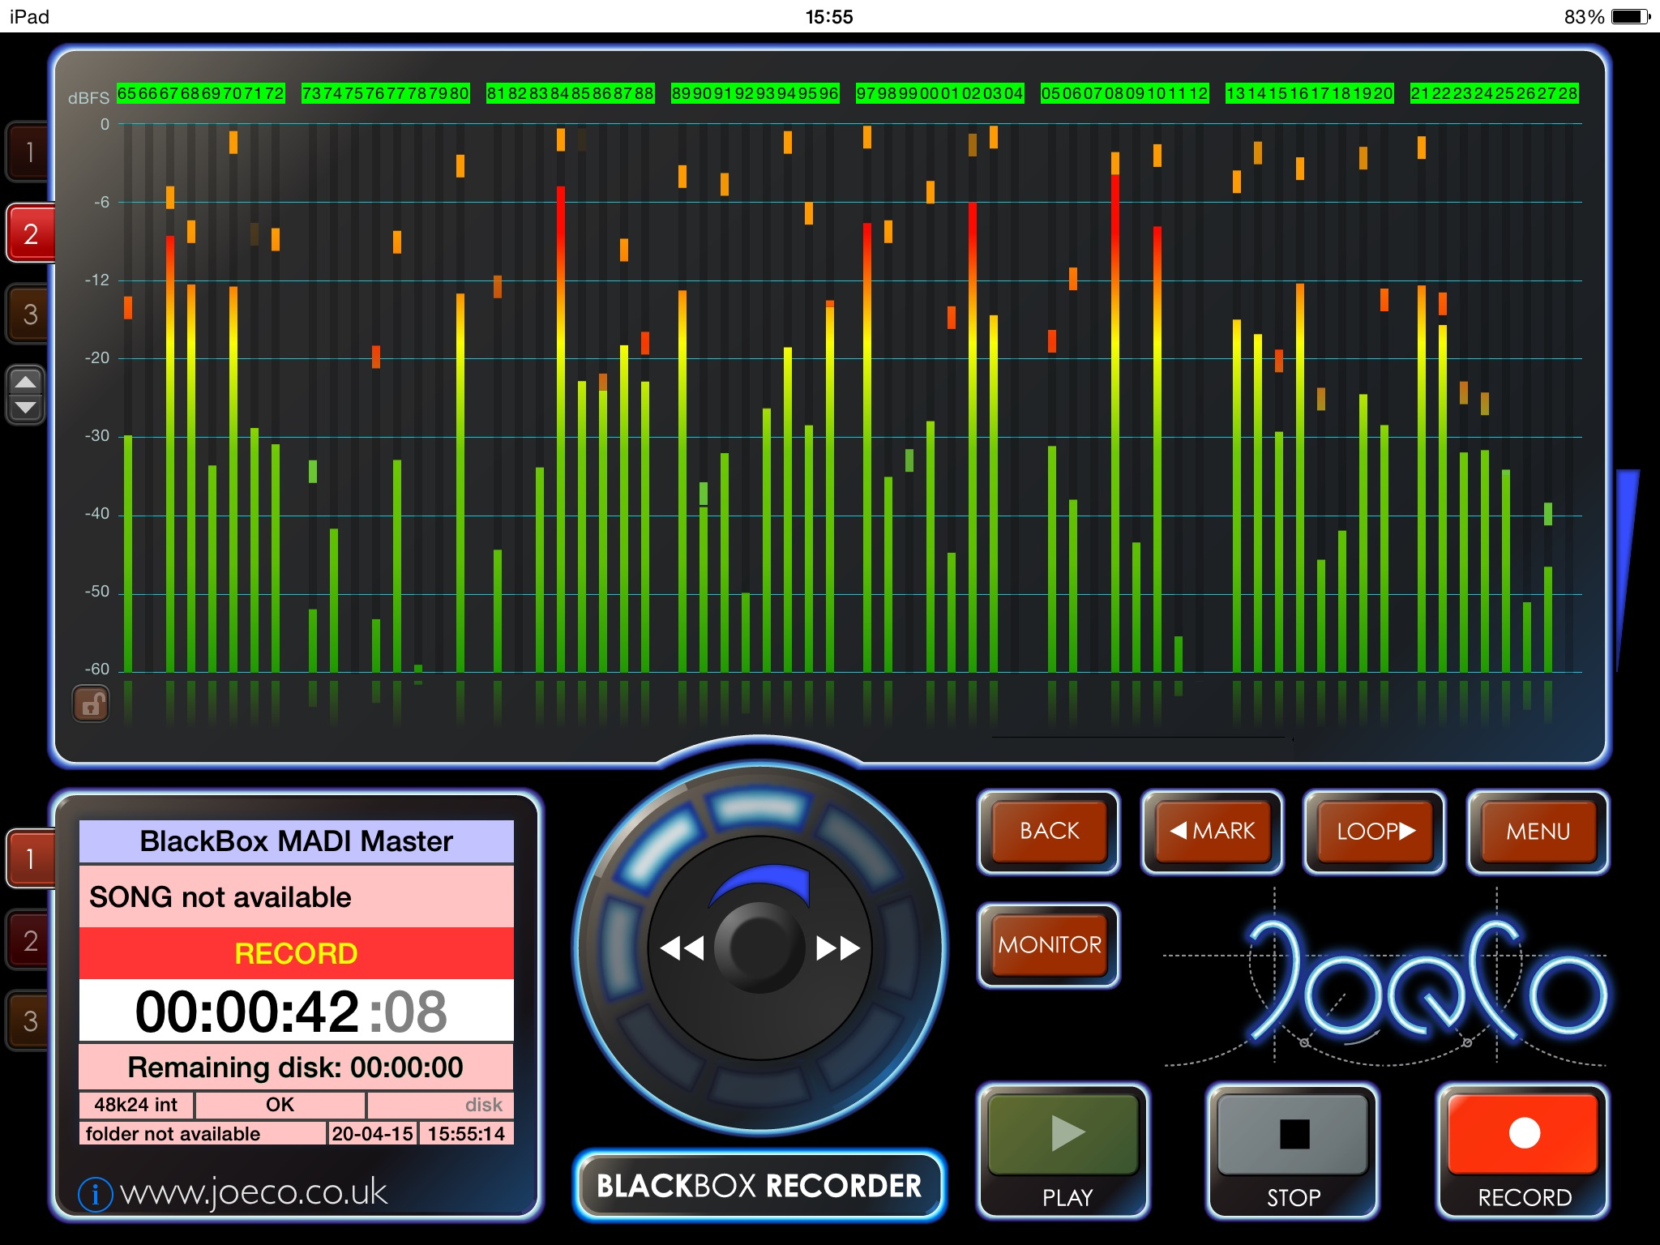
Task: Click the meter page down arrow
Action: (x=26, y=409)
